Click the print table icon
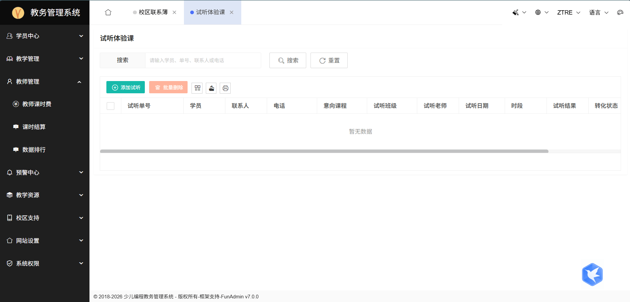The image size is (630, 302). pos(225,88)
